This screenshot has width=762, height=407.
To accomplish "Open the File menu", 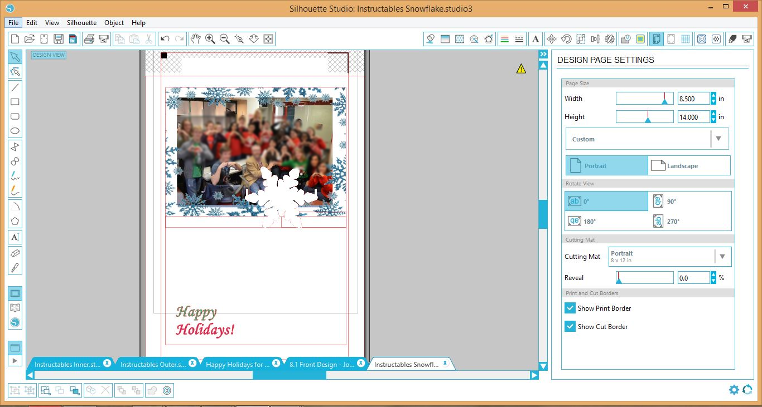I will coord(13,23).
